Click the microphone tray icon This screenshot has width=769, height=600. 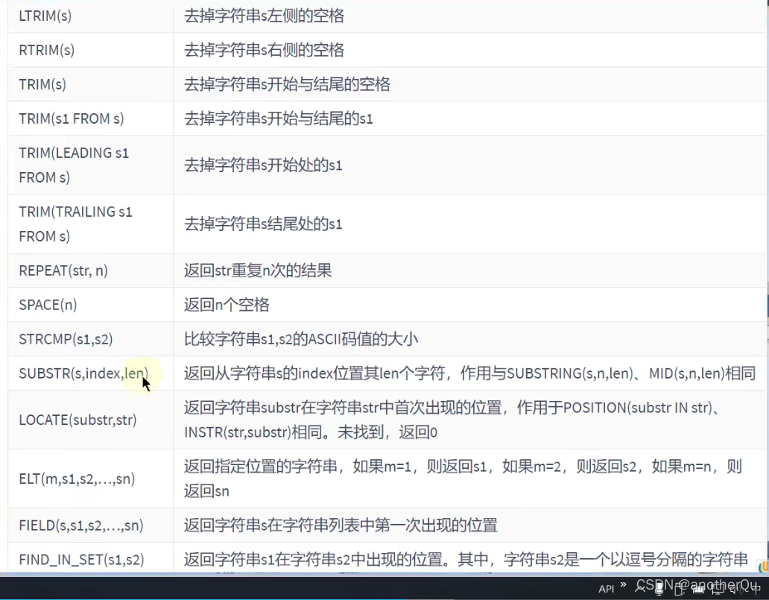click(x=659, y=590)
